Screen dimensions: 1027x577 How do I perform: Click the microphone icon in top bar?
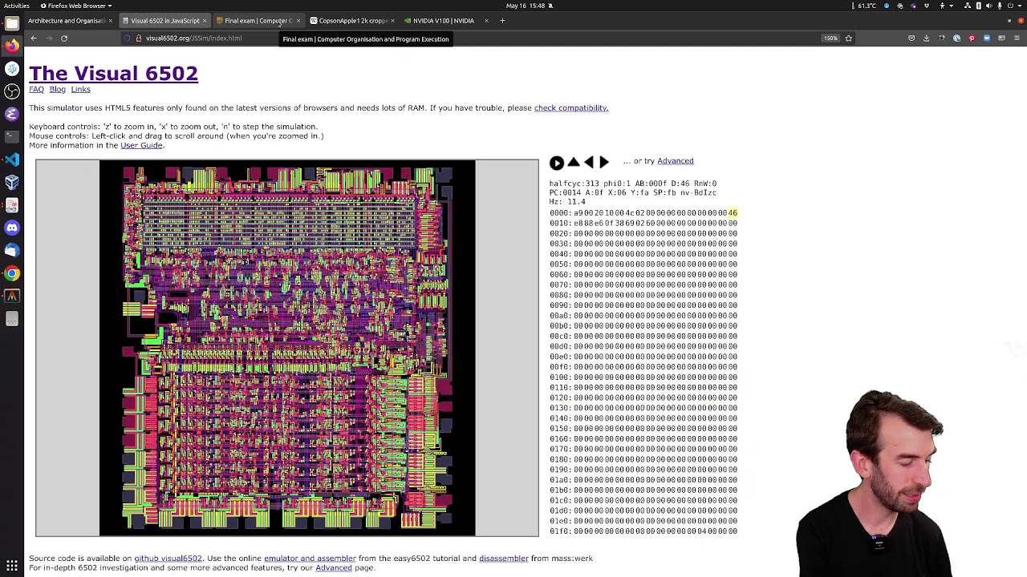pos(1000,6)
